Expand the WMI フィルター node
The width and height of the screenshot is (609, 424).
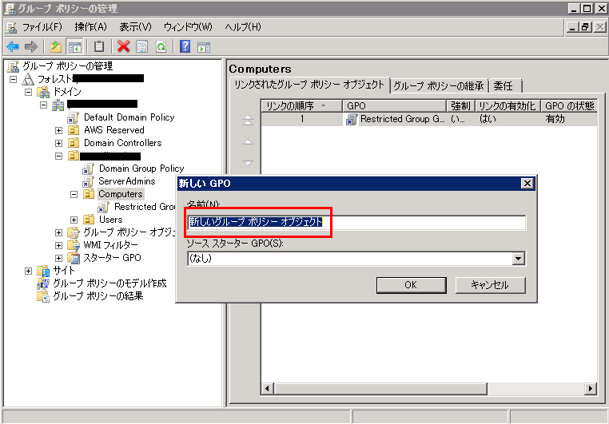tap(58, 246)
